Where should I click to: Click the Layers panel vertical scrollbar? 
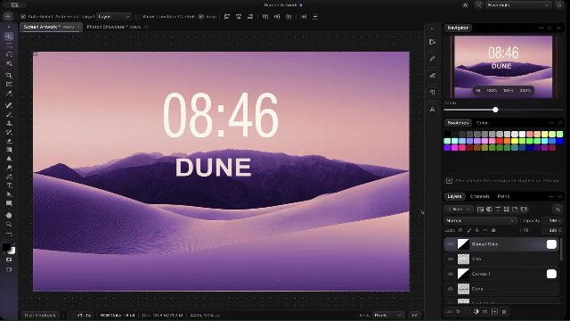(561, 250)
